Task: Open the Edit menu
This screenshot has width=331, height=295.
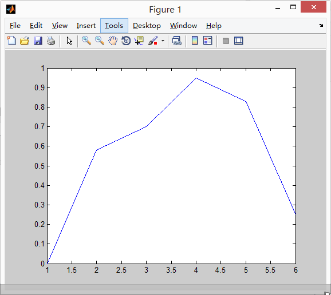Action: click(x=36, y=26)
